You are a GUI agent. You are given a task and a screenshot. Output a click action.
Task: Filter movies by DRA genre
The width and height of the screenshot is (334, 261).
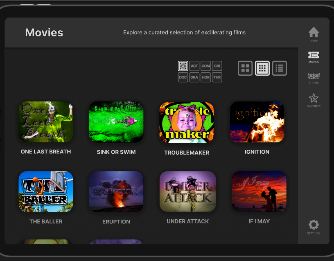tap(194, 77)
